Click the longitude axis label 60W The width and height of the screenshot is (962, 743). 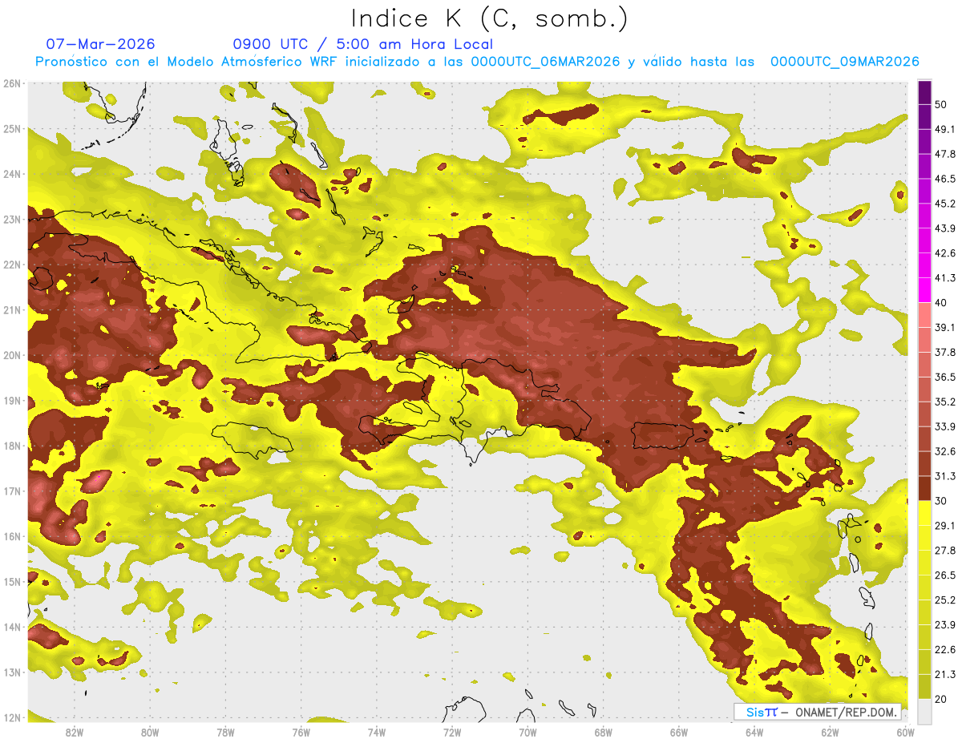click(x=905, y=732)
